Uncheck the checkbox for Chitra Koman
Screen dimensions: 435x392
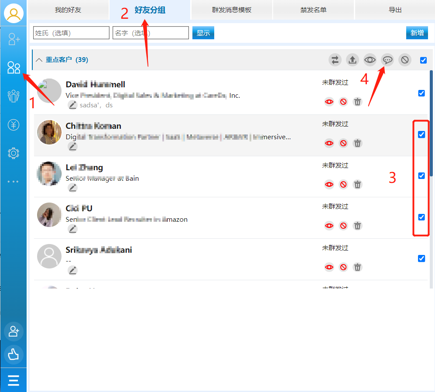coord(421,134)
